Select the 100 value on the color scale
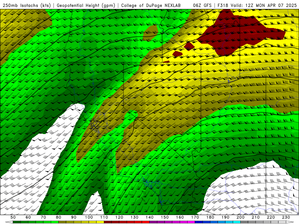The width and height of the screenshot is (299, 224). click(89, 217)
